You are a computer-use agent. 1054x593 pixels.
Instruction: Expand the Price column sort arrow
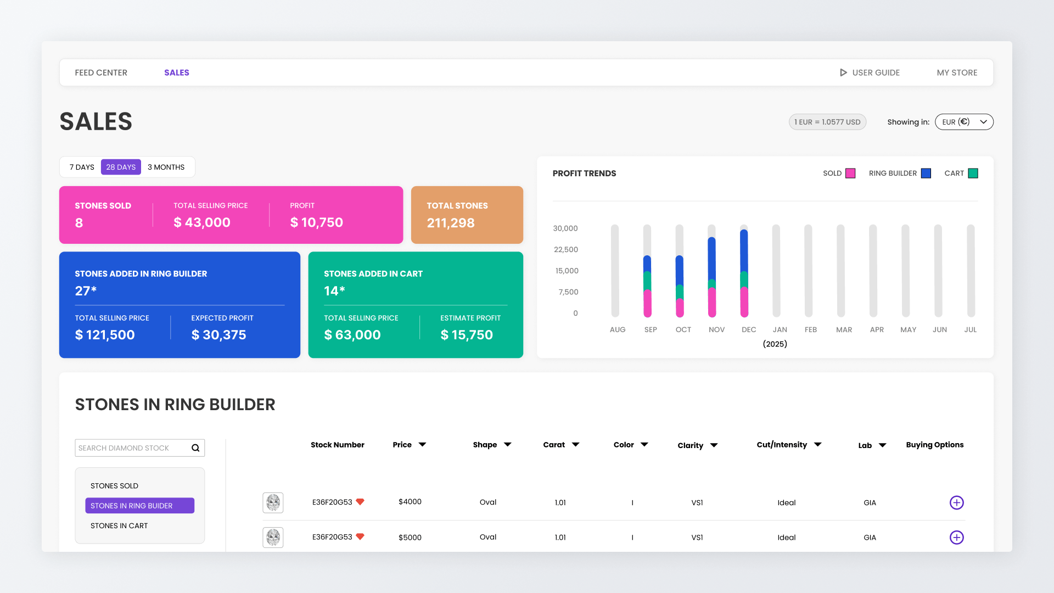422,445
